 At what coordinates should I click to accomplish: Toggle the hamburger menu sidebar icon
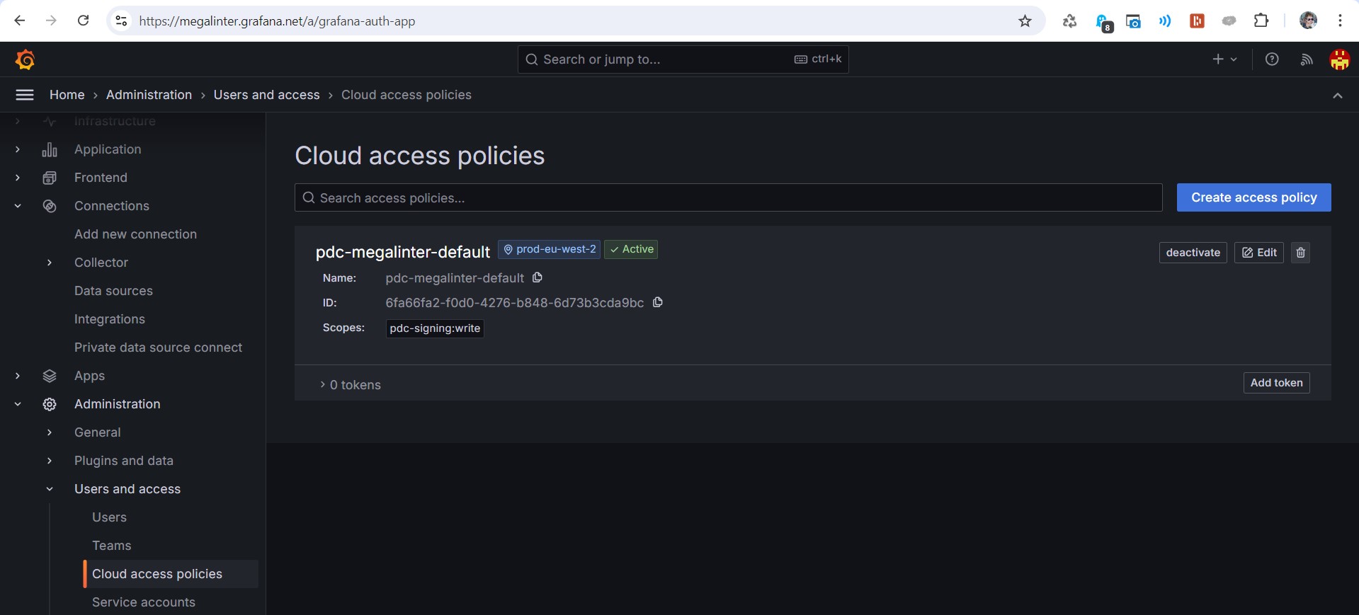(x=25, y=95)
